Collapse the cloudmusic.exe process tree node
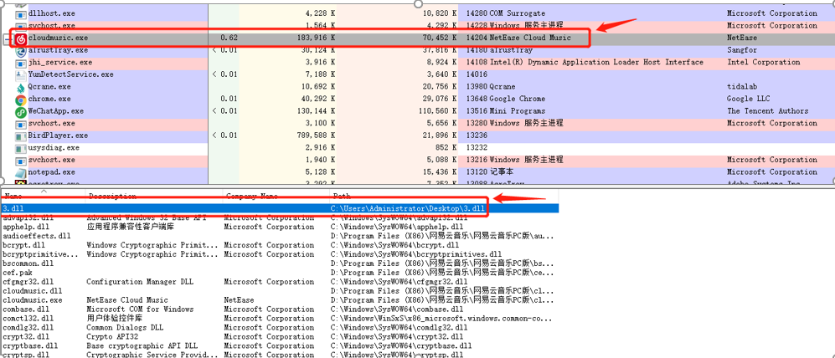The image size is (835, 358). tap(8, 38)
